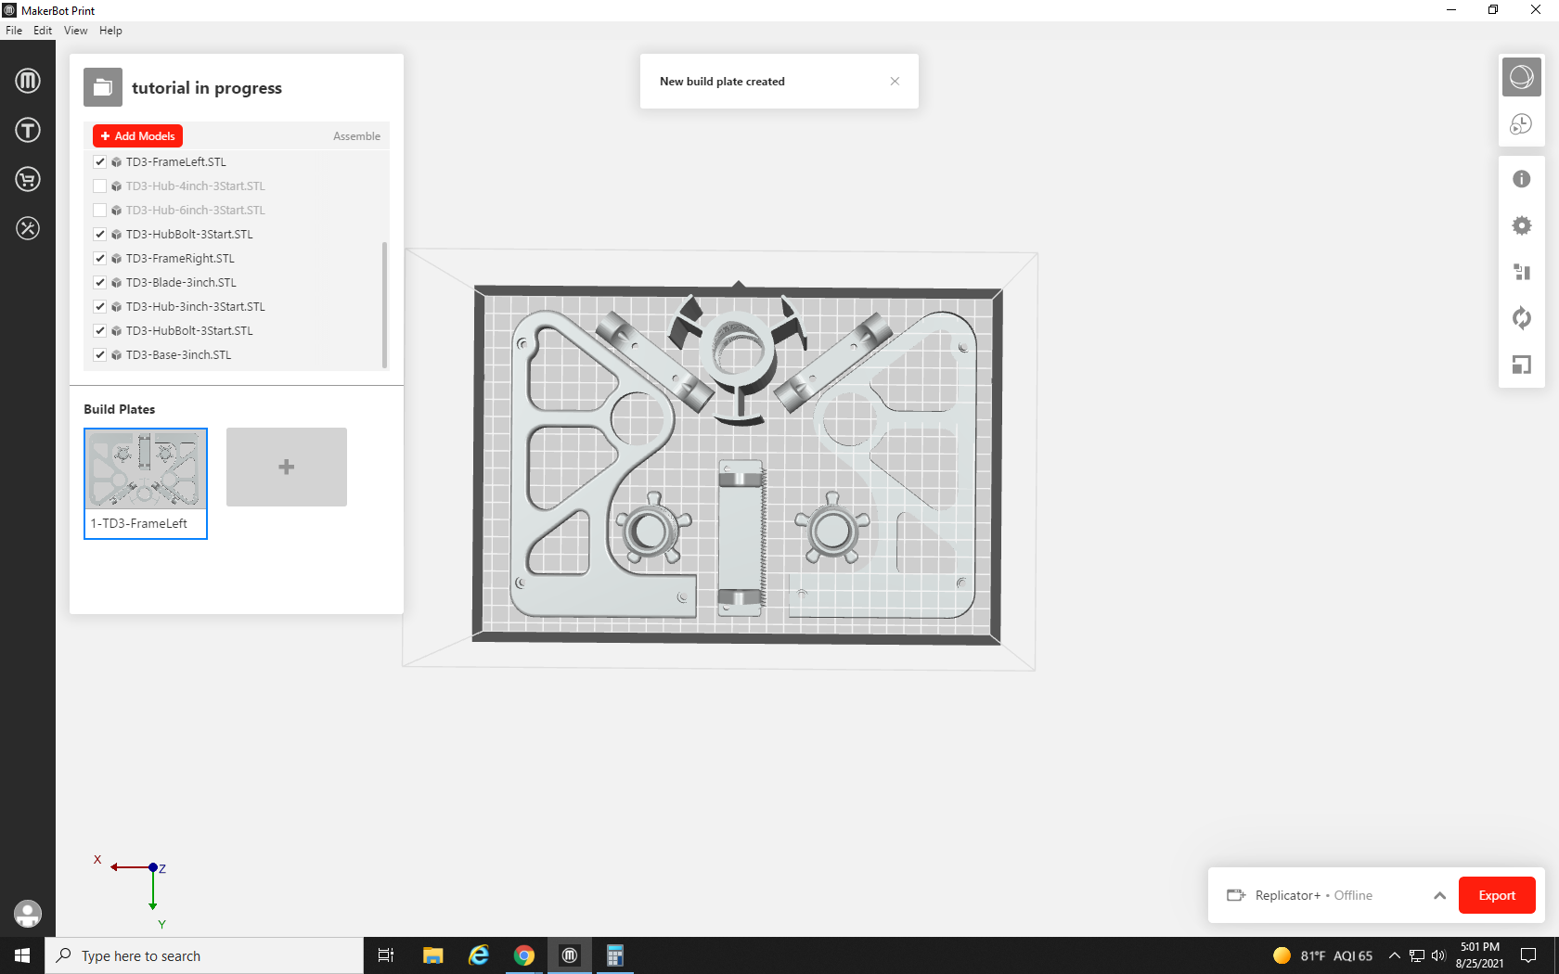Add a new build plate
1559x974 pixels.
pos(287,467)
